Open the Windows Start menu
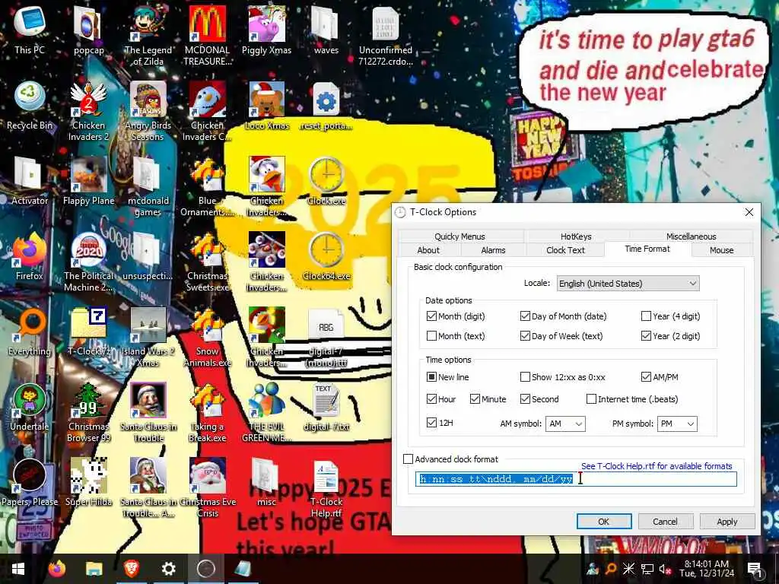779x584 pixels. 18,569
